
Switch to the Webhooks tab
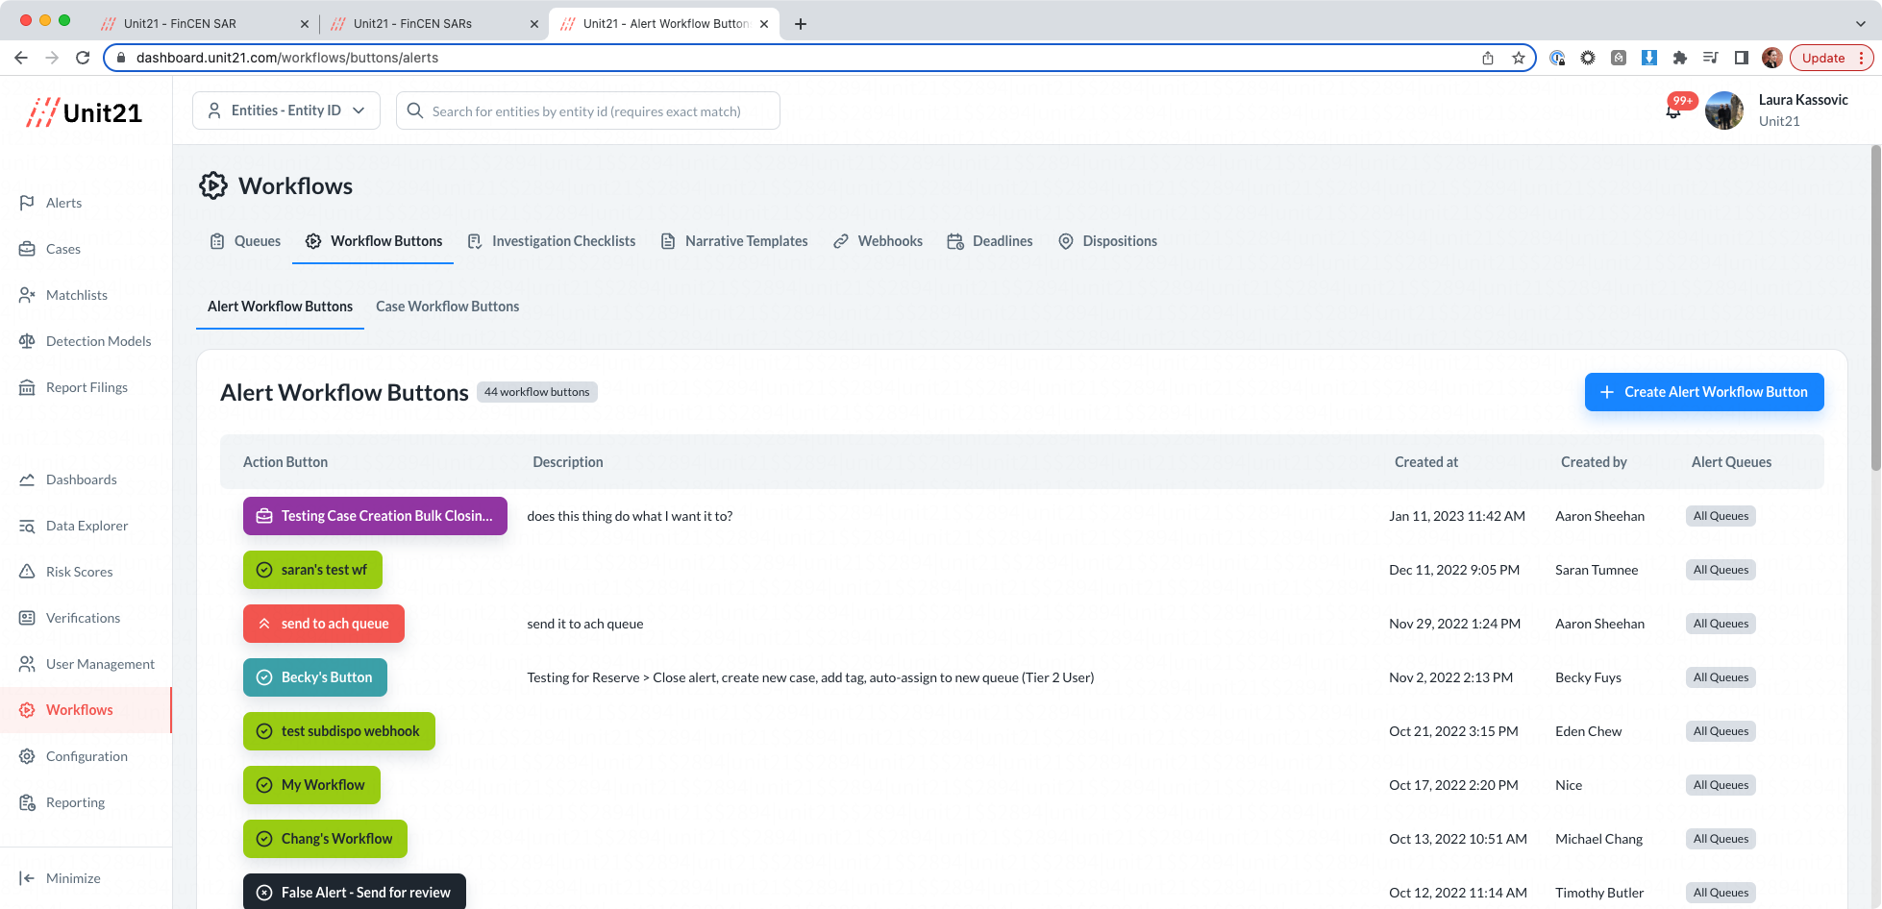pyautogui.click(x=878, y=241)
